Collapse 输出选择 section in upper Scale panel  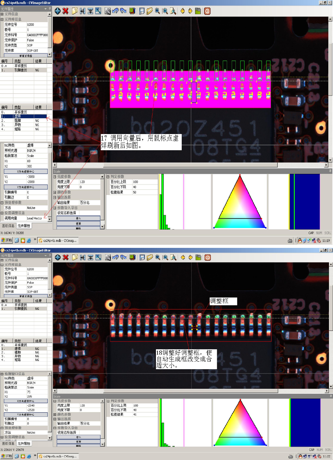tap(55, 197)
